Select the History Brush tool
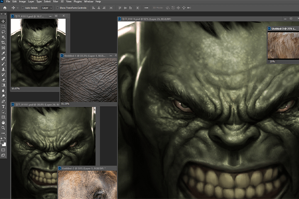299x199 pixels. 3,75
